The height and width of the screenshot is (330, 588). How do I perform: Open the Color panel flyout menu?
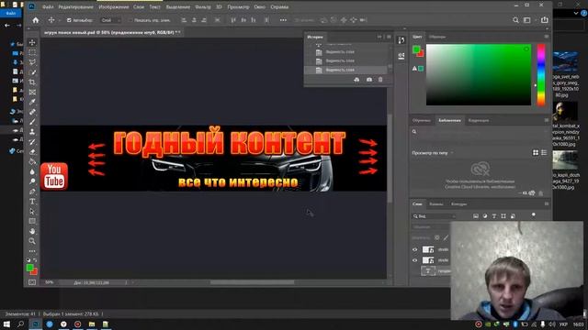(547, 37)
